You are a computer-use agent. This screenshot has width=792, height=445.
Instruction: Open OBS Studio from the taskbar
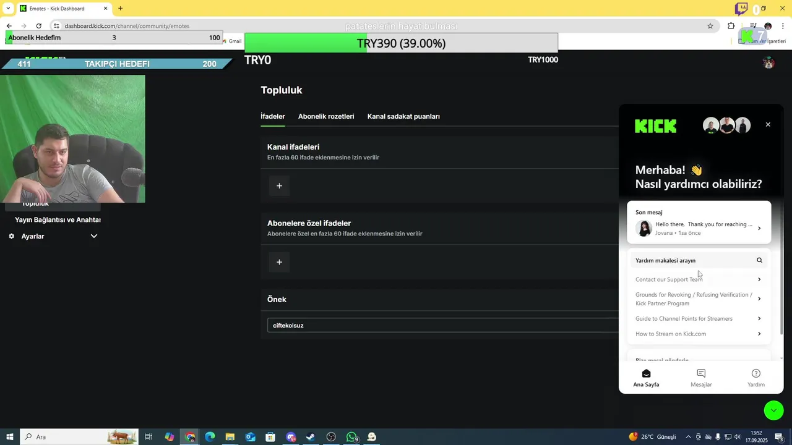coord(331,437)
